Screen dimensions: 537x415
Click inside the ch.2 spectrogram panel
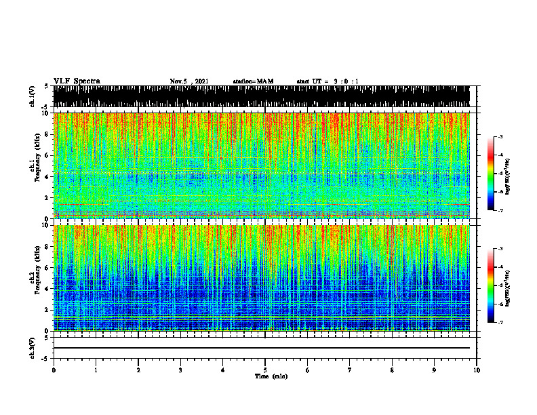click(x=261, y=278)
